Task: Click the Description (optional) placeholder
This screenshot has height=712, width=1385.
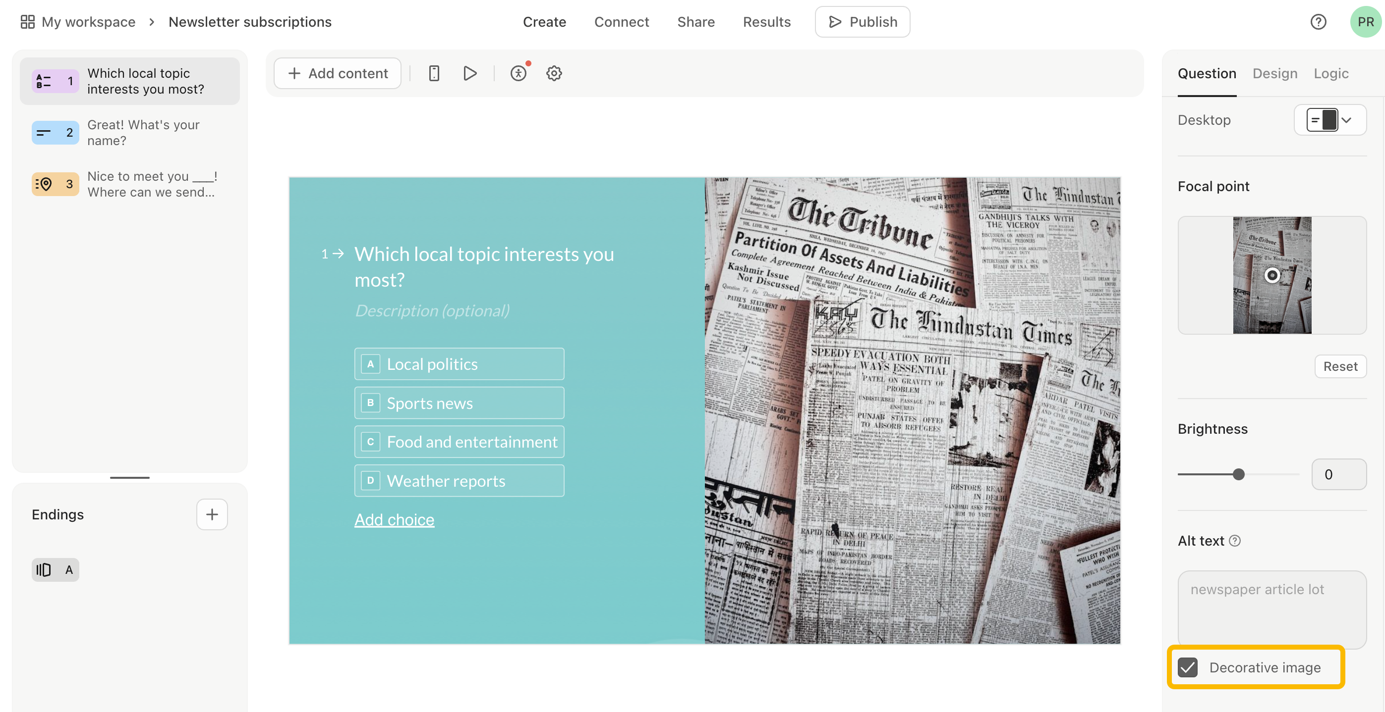Action: [432, 311]
